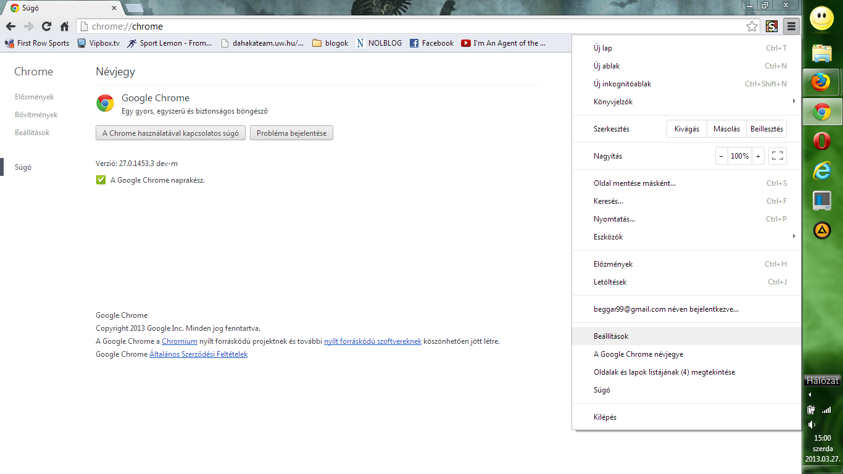
Task: Open a new tab with the tab strip button
Action: pyautogui.click(x=134, y=8)
